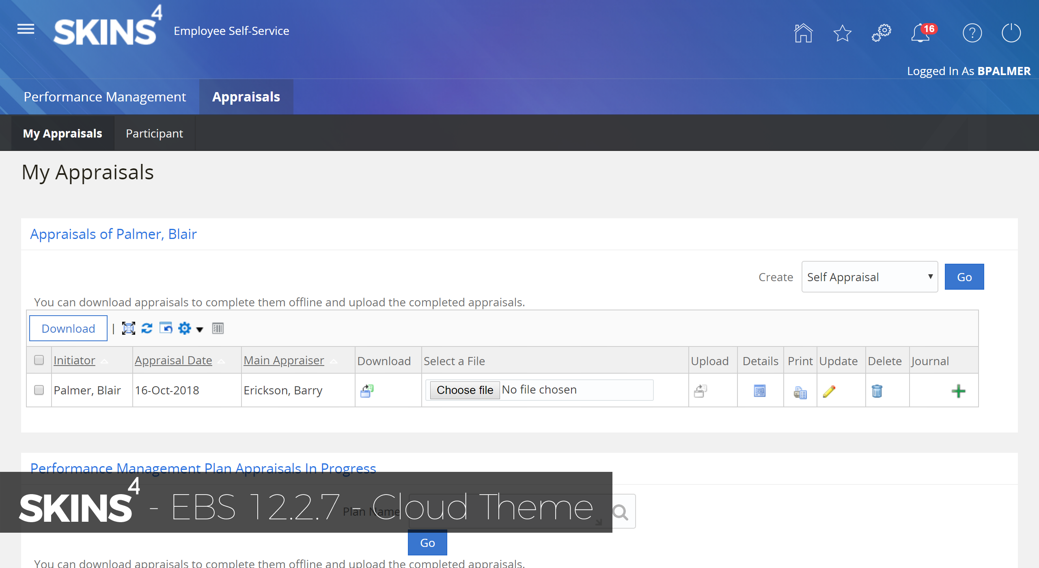
Task: Open the Create Self Appraisal dropdown
Action: 870,277
